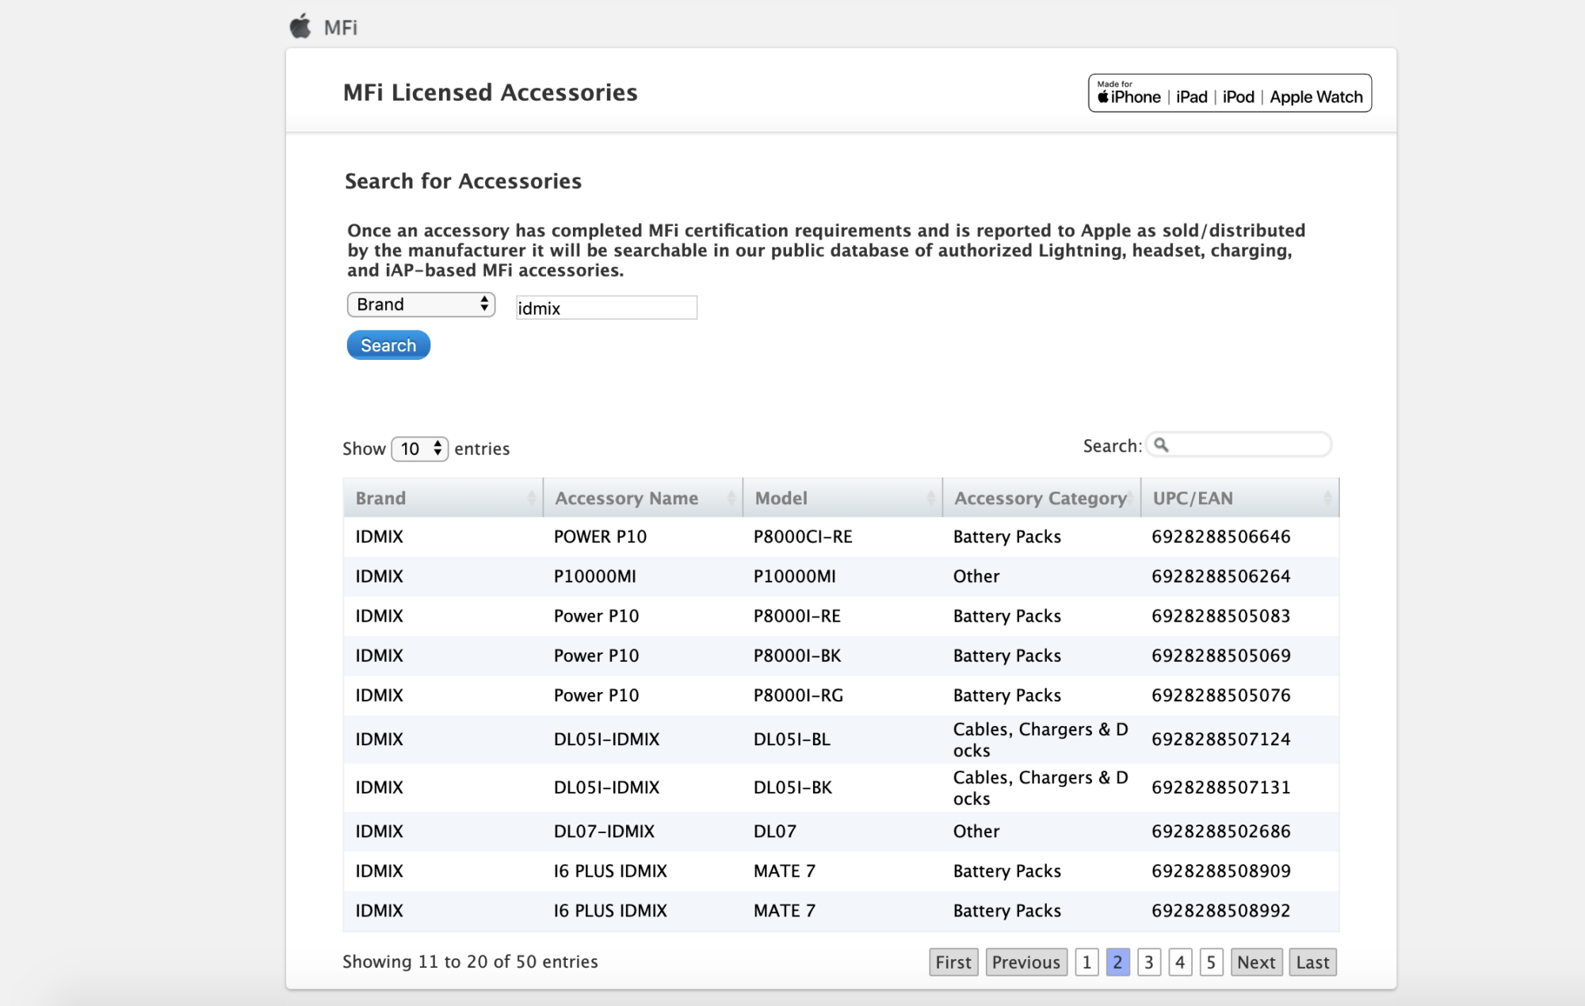Open the Show 10 entries dropdown
The width and height of the screenshot is (1585, 1006).
pyautogui.click(x=420, y=449)
